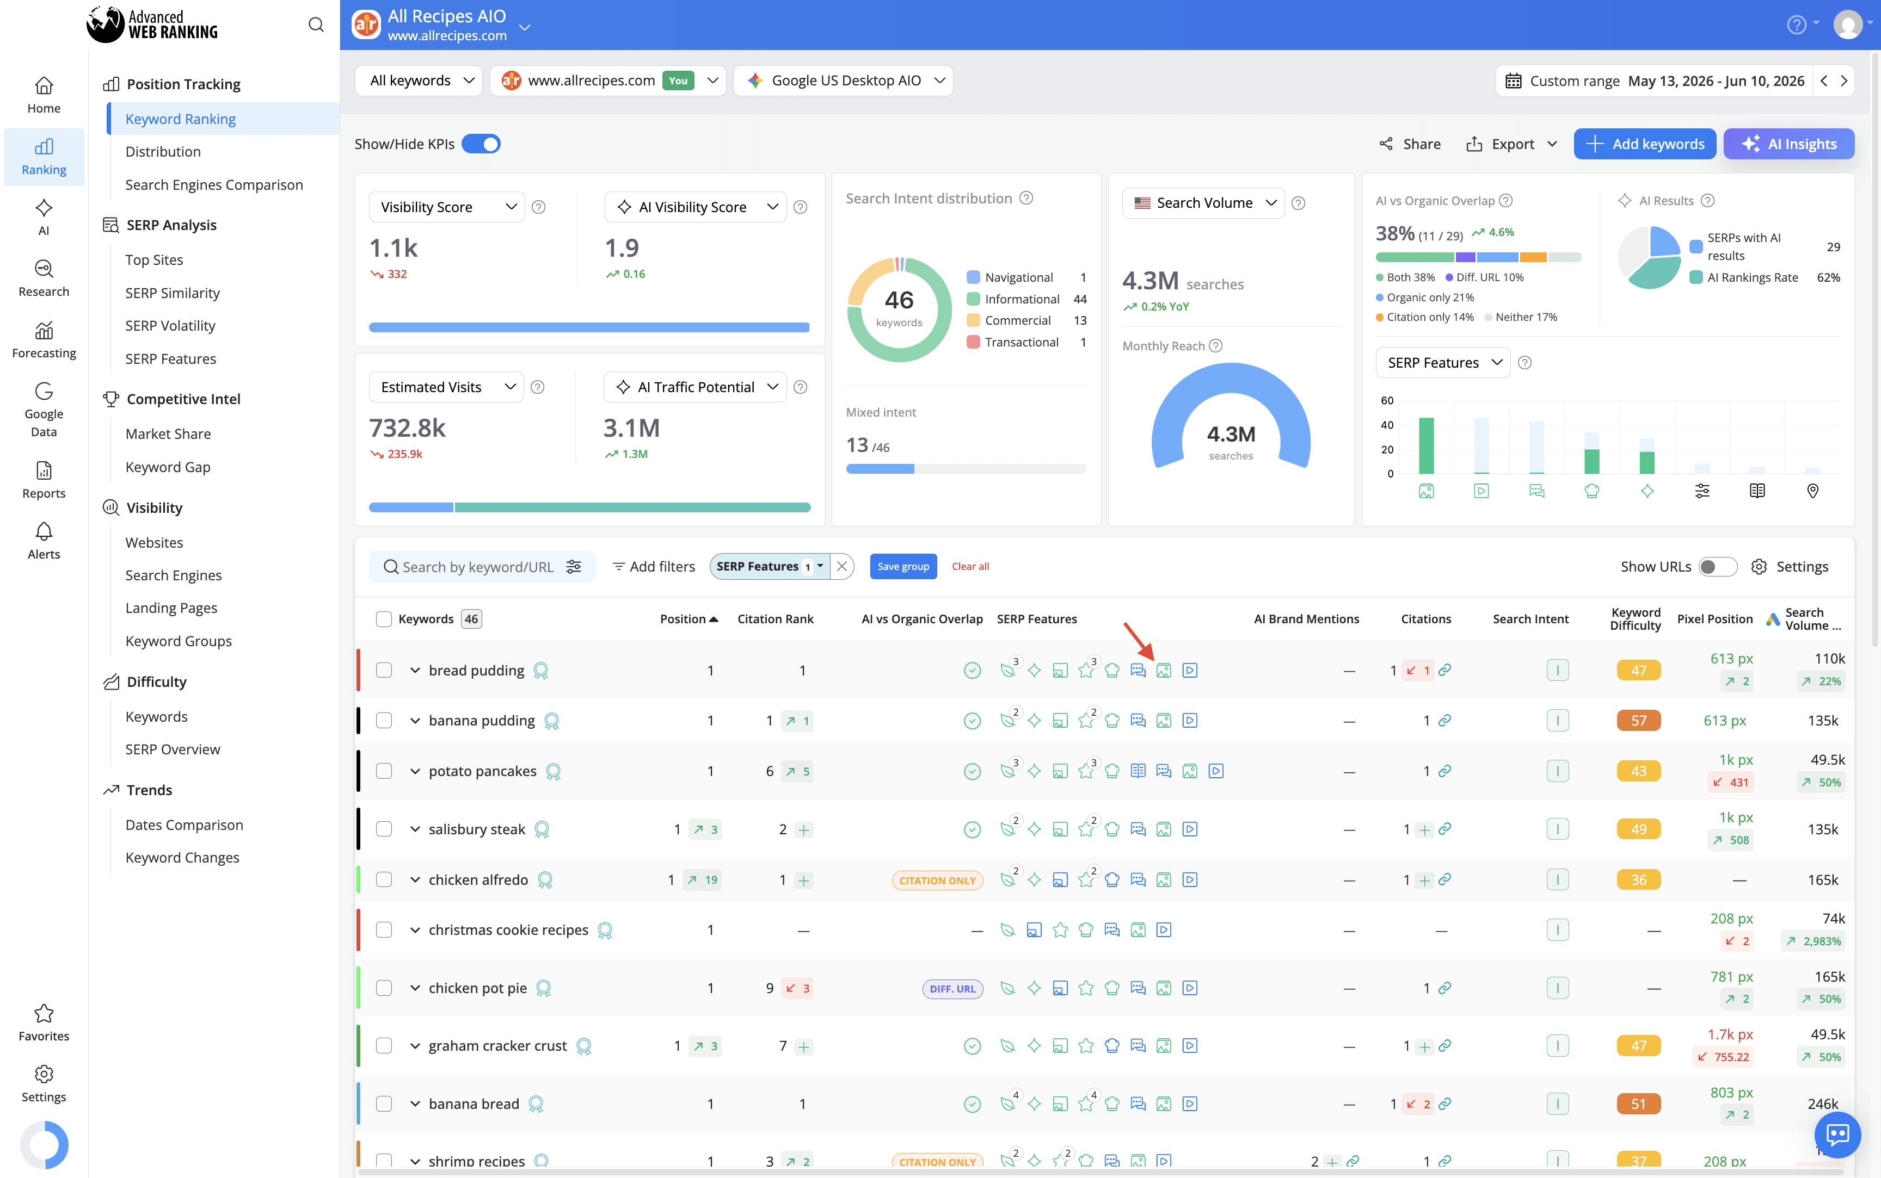Check the chicken pot pie checkbox
1881x1178 pixels.
click(x=384, y=988)
